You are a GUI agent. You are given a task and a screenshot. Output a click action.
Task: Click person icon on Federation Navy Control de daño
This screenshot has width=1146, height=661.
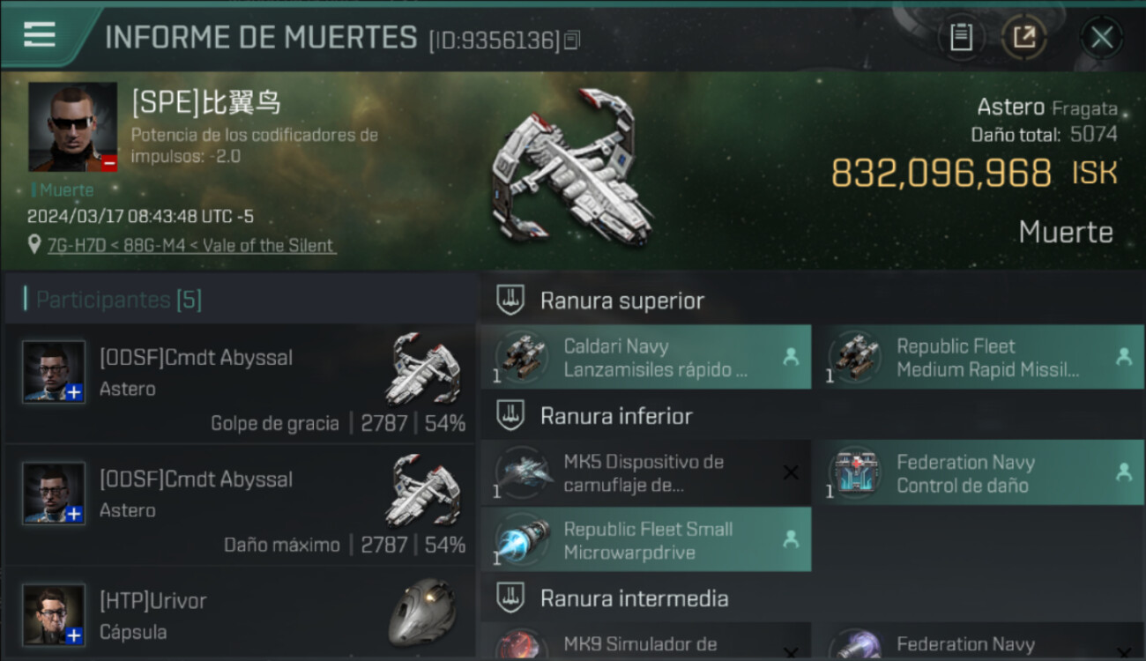(1124, 472)
